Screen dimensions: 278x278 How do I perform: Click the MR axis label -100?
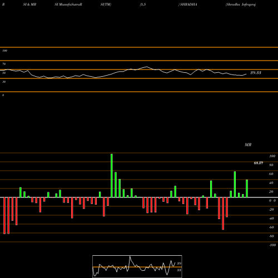(x=272, y=245)
